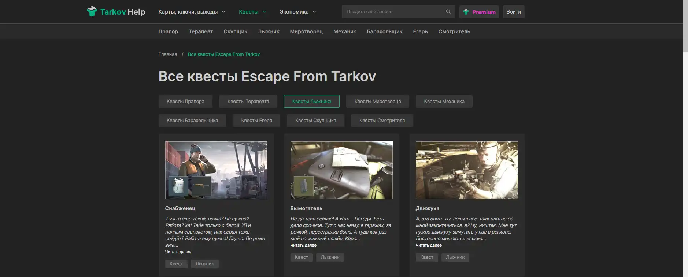
Task: Click the search magnifier icon
Action: tap(448, 12)
